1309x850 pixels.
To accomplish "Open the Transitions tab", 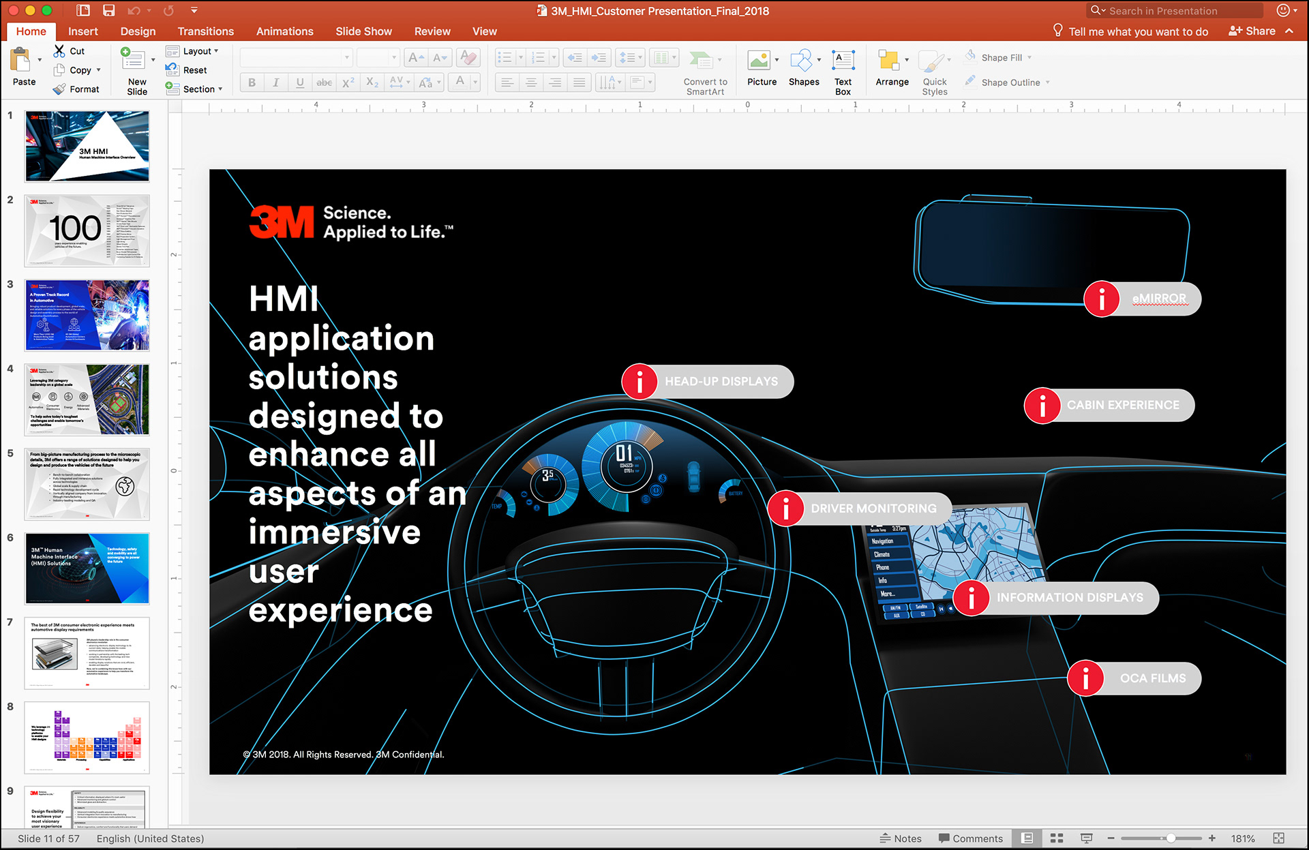I will [206, 31].
